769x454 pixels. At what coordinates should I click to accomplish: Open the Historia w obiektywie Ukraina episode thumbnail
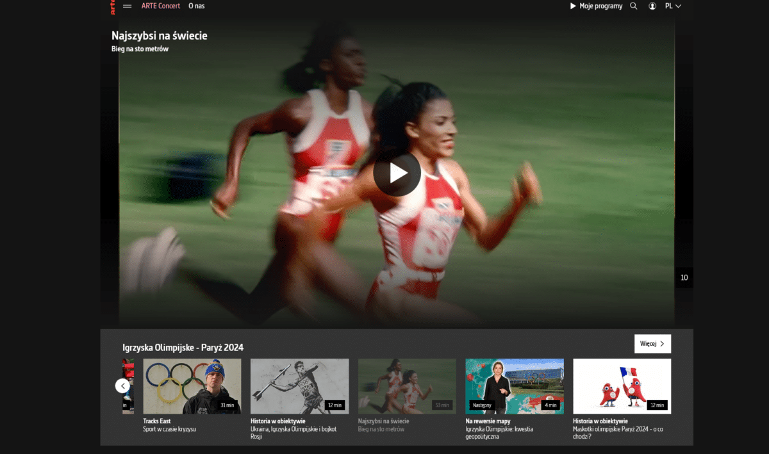click(x=299, y=385)
